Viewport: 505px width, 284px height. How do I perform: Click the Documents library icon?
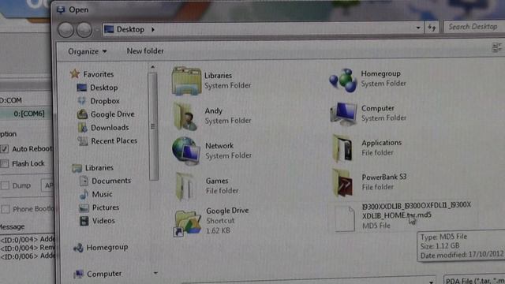coord(84,181)
